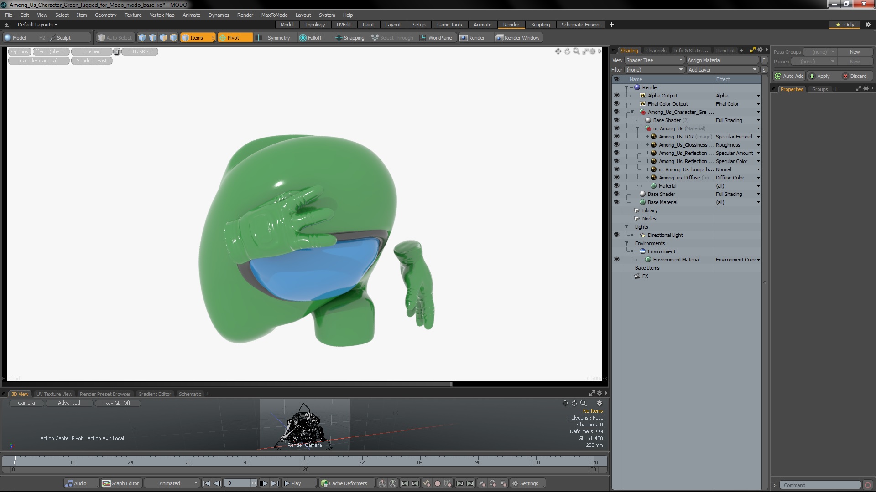Go to first frame
The image size is (876, 492).
tap(206, 483)
